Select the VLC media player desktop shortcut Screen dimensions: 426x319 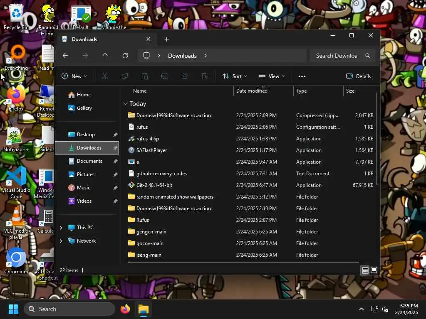(x=16, y=223)
